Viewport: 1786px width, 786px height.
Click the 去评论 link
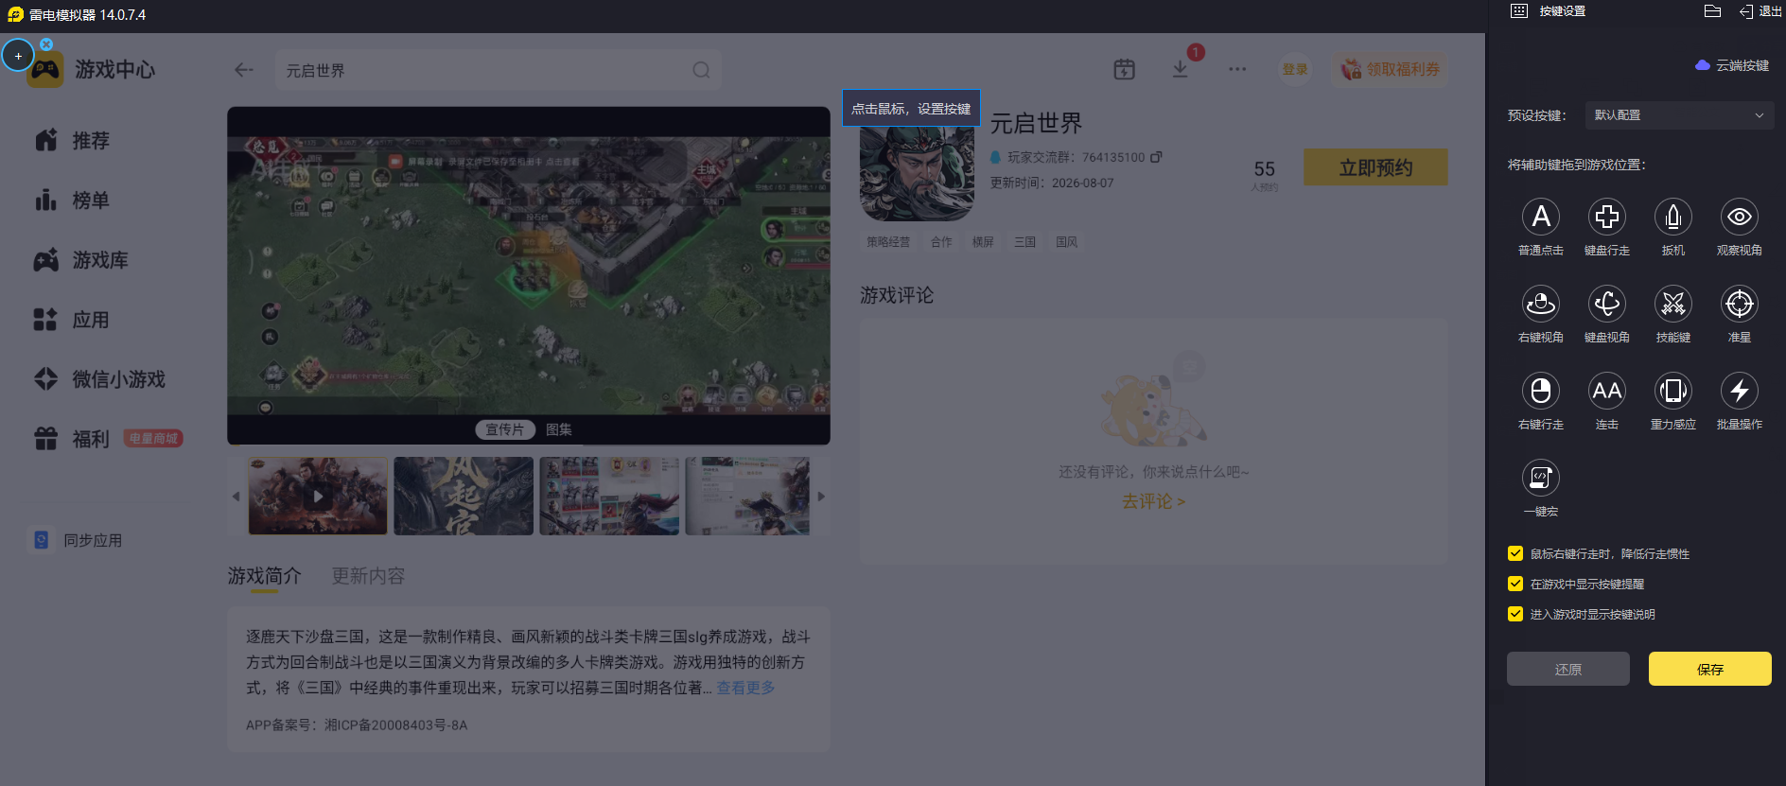[x=1153, y=501]
